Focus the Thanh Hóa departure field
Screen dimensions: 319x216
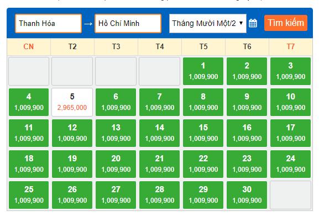[49, 23]
